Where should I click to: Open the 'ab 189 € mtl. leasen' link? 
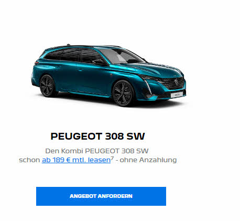[x=76, y=160]
